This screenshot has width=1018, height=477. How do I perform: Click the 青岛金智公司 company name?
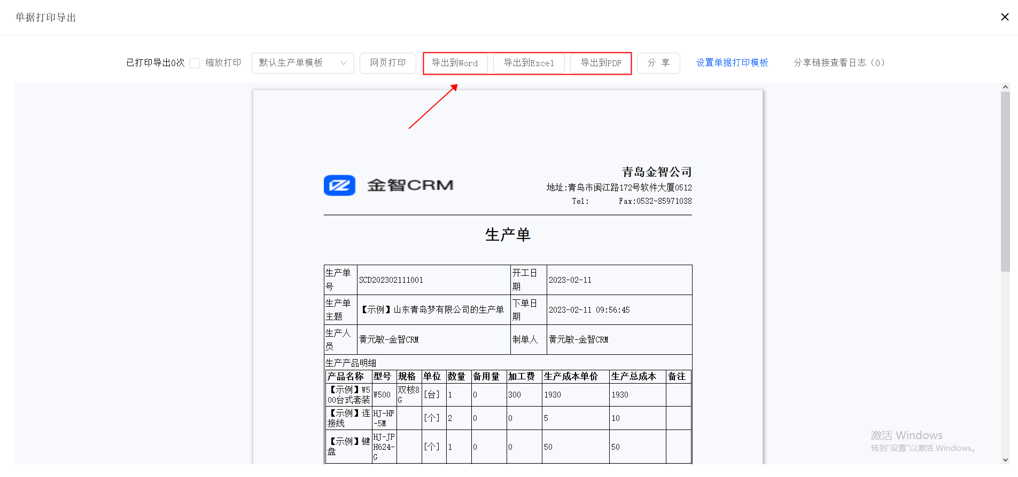pyautogui.click(x=657, y=172)
